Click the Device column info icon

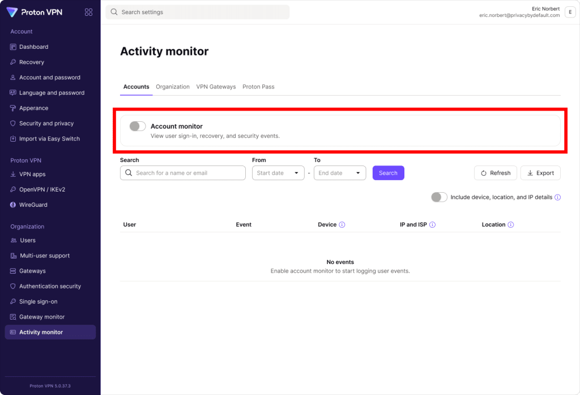point(342,225)
